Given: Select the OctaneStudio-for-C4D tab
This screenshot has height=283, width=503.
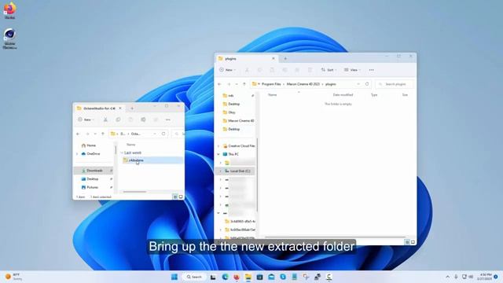Looking at the screenshot, I should (x=99, y=108).
